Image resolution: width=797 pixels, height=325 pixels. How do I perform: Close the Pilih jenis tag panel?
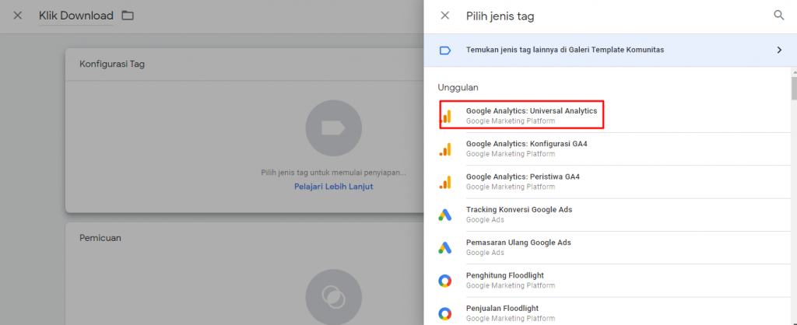(x=444, y=16)
